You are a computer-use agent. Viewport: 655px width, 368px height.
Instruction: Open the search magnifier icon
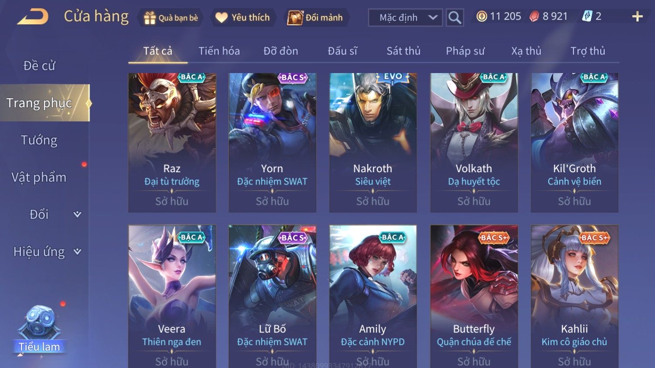pyautogui.click(x=454, y=17)
